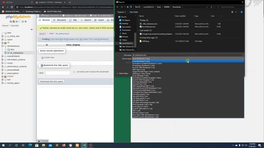
Task: Open Mail app from taskbar
Action: click(x=50, y=145)
